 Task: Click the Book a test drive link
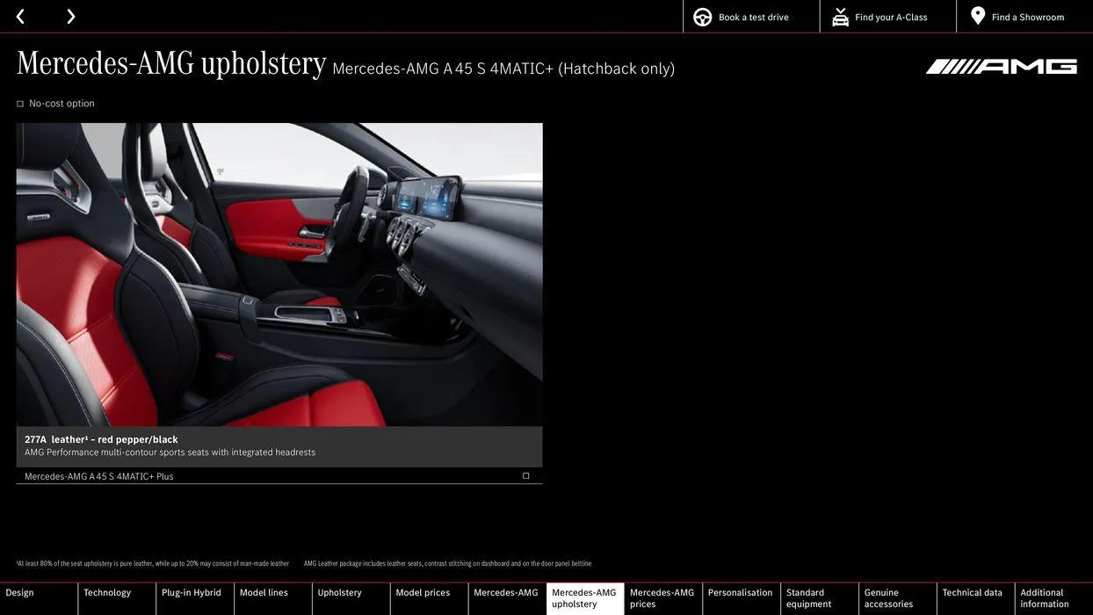[753, 18]
